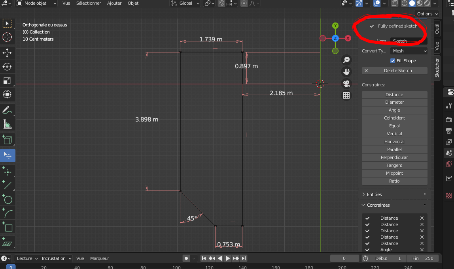The width and height of the screenshot is (454, 269).
Task: Open the Marqueur timeline menu
Action: pos(99,258)
